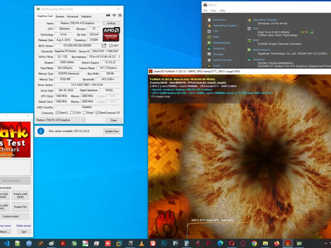Image resolution: width=331 pixels, height=248 pixels.
Task: Open qBittorrent from the taskbar
Action: coord(29,243)
